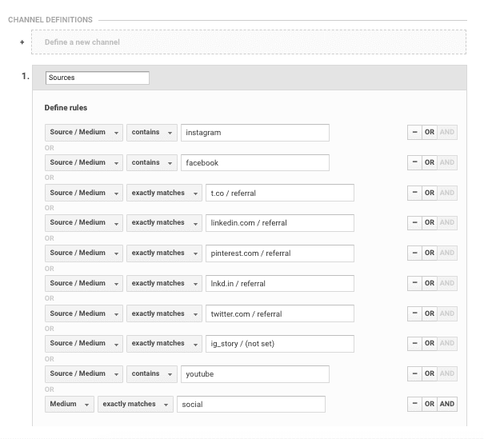Click the pinterest.com / referral value field
Image resolution: width=484 pixels, height=439 pixels.
[280, 253]
